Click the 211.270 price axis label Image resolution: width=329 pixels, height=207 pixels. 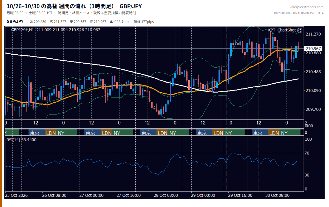coord(313,34)
